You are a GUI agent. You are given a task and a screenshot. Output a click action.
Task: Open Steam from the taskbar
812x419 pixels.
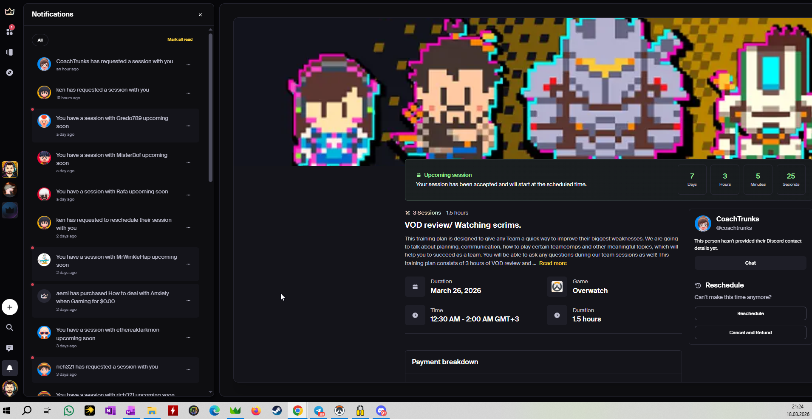click(x=277, y=411)
